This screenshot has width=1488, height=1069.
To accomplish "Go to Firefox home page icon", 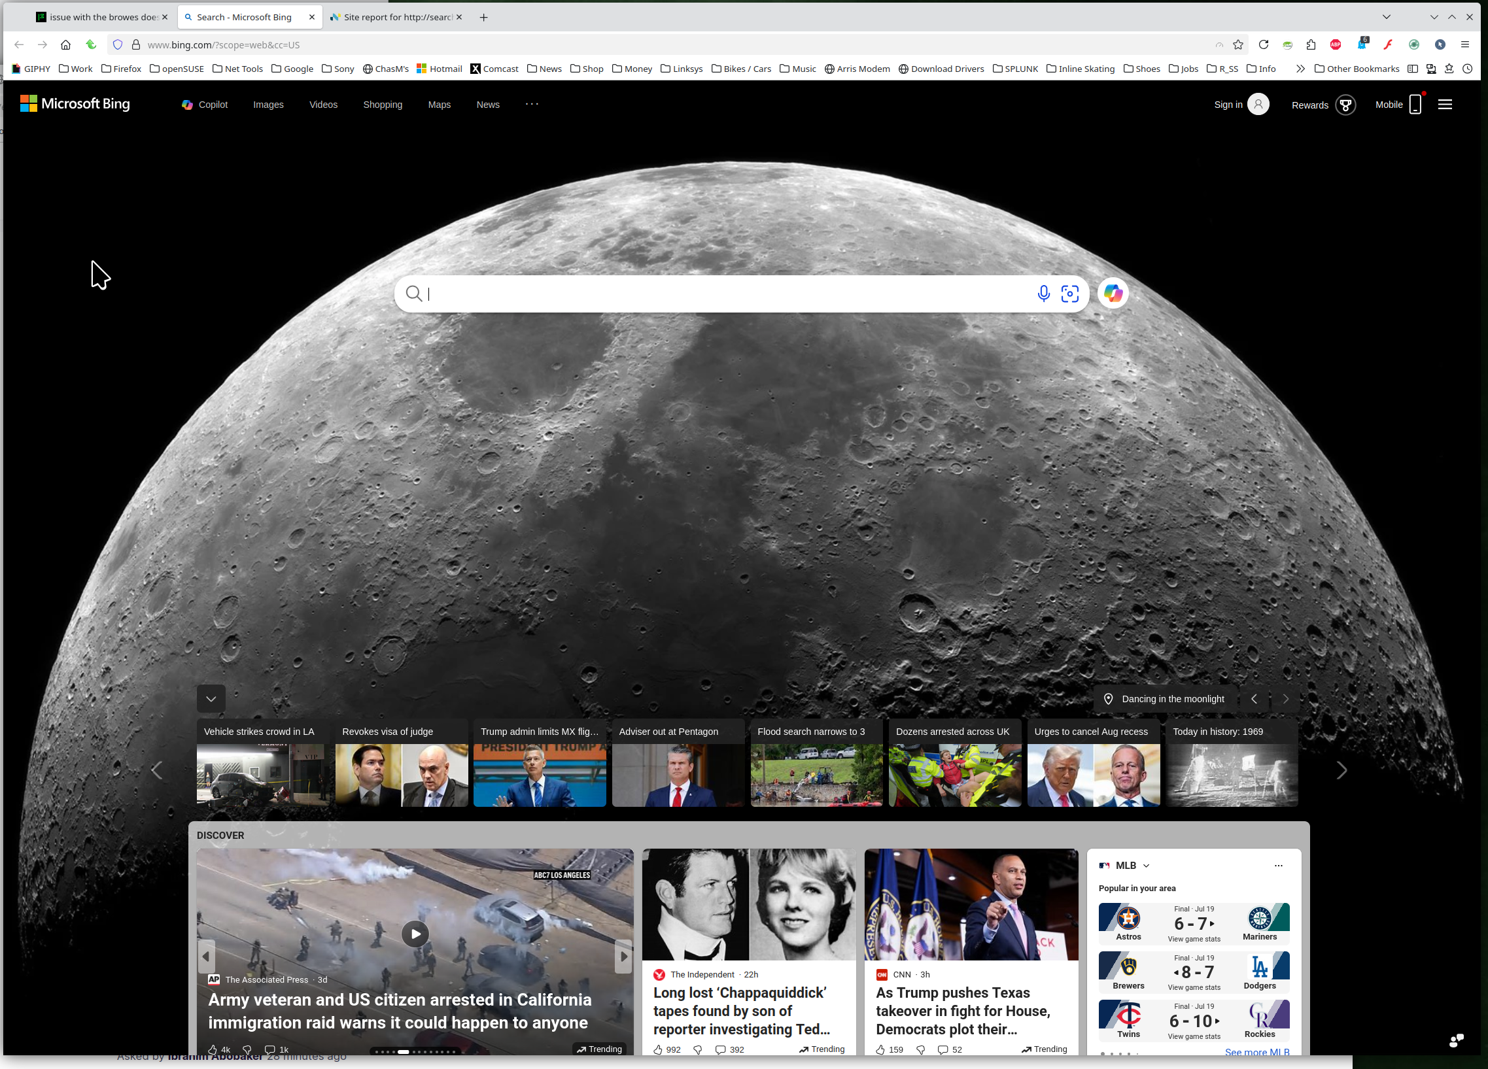I will tap(65, 44).
